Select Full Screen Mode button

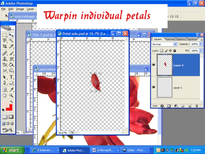click(x=12, y=123)
